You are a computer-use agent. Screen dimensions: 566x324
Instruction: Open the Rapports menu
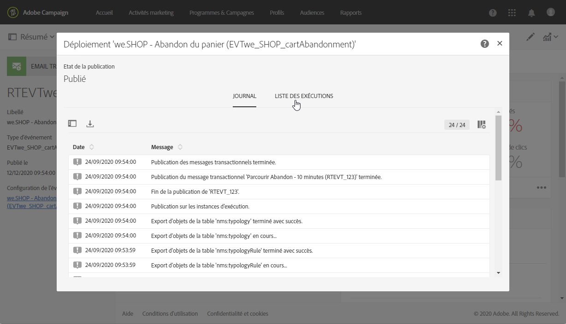351,12
